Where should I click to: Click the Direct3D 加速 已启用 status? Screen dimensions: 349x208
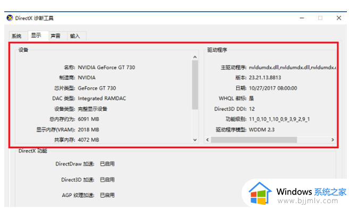pos(107,180)
